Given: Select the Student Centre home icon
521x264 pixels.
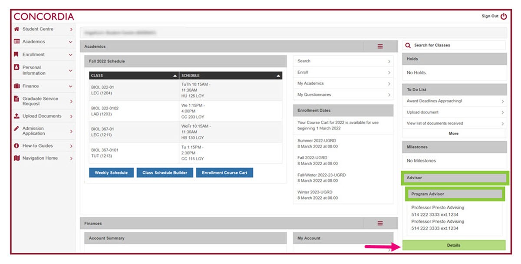Looking at the screenshot, I should coord(16,29).
